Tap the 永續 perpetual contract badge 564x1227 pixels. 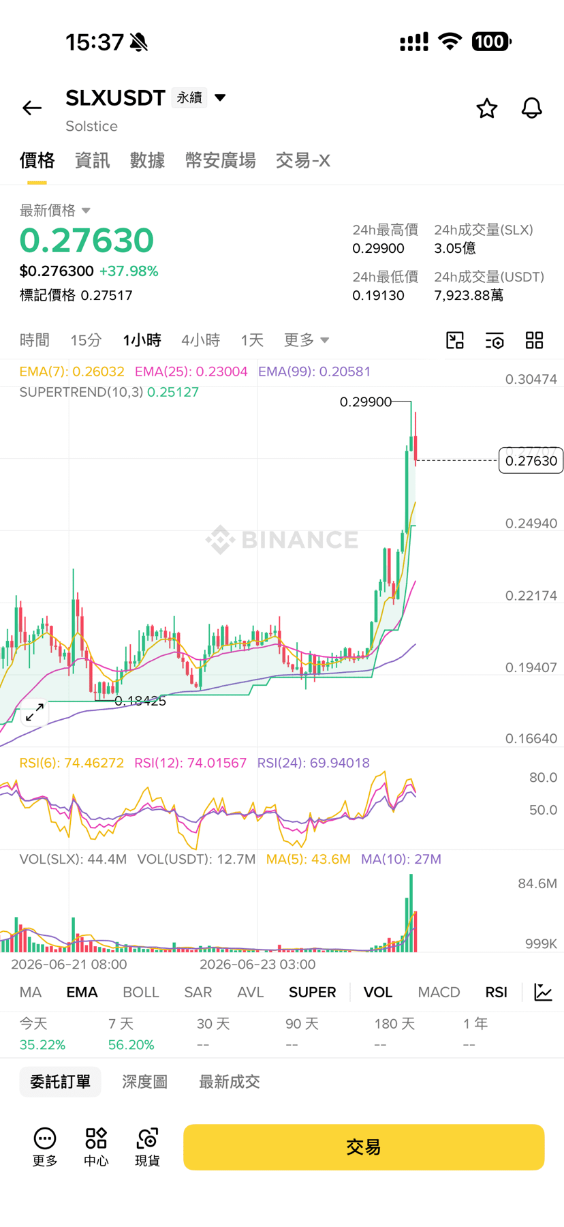pos(189,97)
